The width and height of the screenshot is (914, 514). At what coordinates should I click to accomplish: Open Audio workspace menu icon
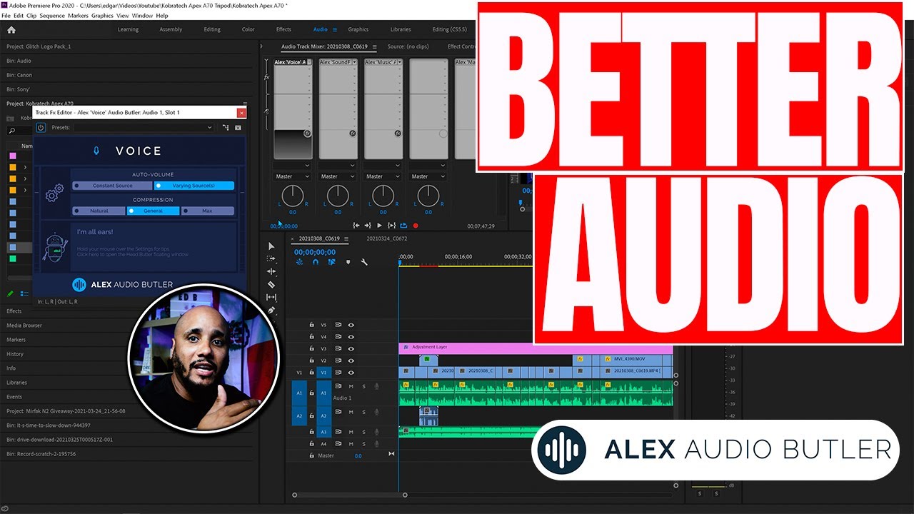point(335,30)
